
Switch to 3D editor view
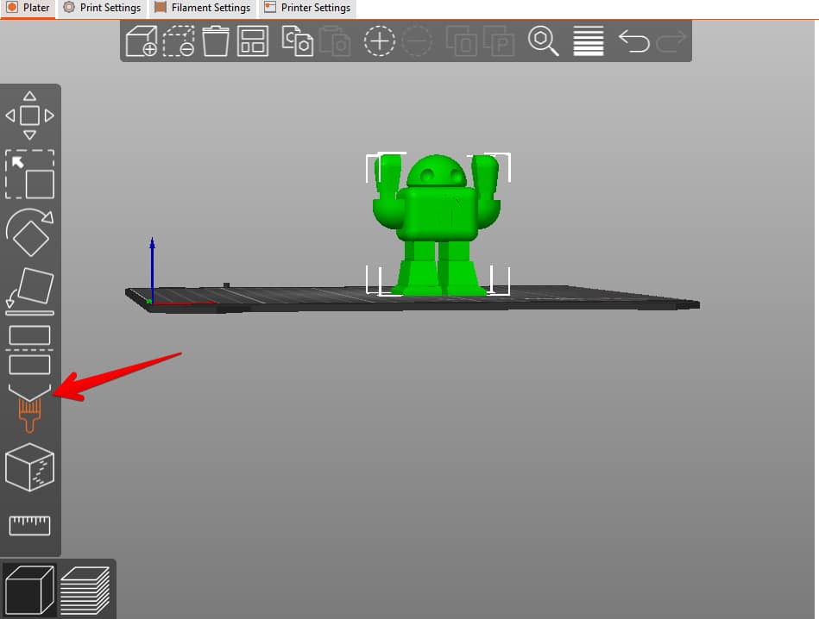pos(29,591)
